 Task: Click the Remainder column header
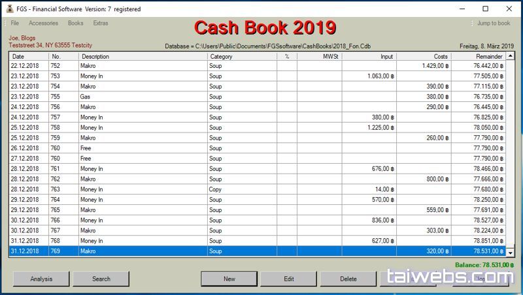click(477, 57)
